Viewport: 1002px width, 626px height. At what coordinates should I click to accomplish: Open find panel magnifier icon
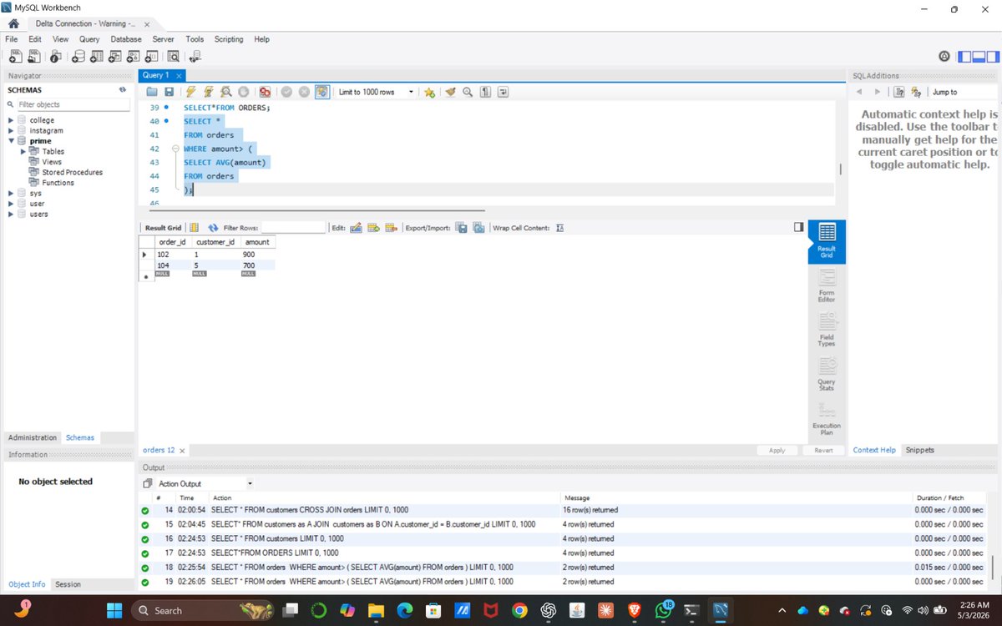pos(468,92)
